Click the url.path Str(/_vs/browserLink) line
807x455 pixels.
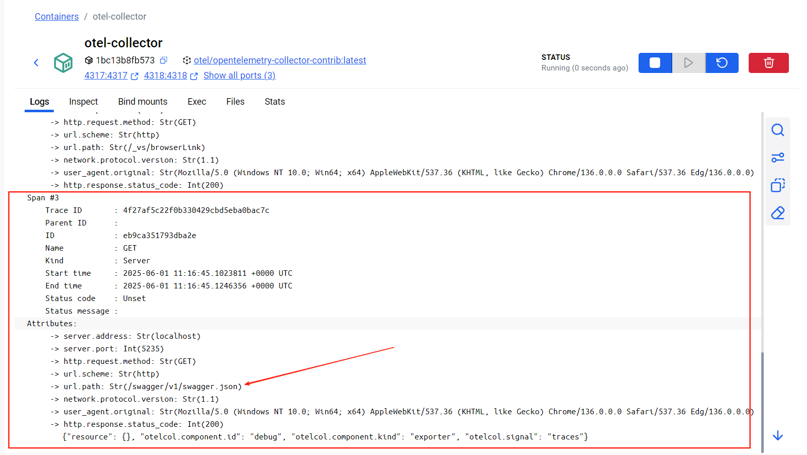pyautogui.click(x=128, y=147)
